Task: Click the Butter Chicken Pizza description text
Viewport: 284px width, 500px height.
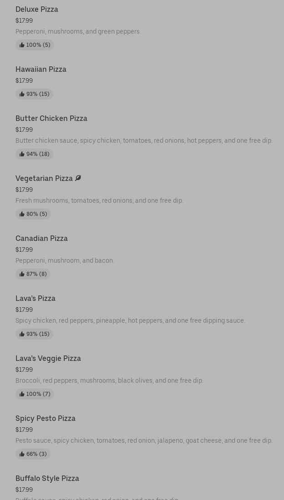Action: [144, 140]
